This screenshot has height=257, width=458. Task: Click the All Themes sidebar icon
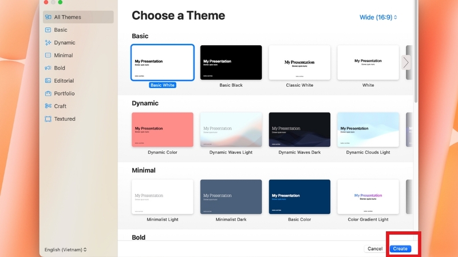[48, 17]
